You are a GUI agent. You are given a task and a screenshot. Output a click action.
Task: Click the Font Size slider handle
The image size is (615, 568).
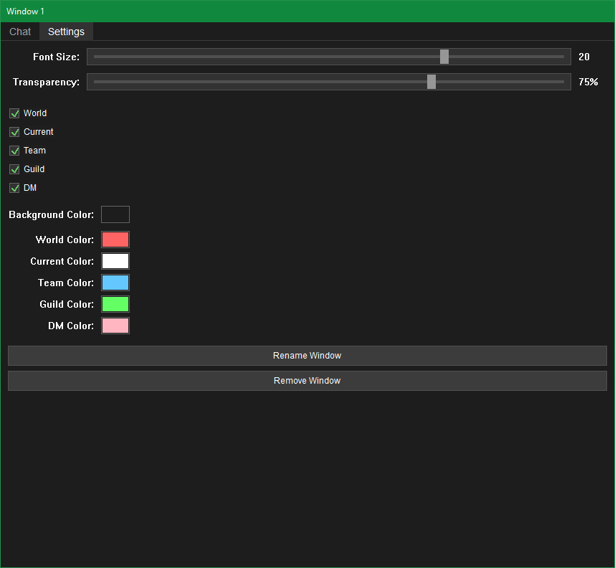point(444,57)
